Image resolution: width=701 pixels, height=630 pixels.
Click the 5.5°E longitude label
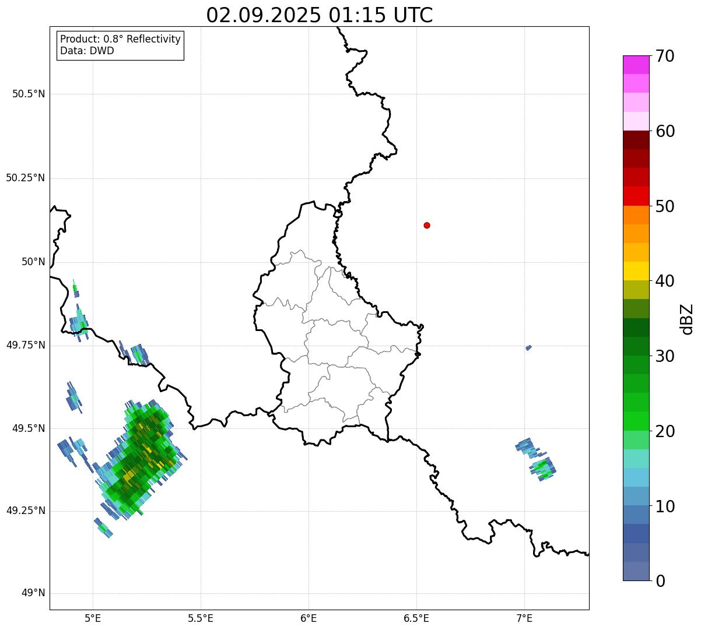coord(201,618)
